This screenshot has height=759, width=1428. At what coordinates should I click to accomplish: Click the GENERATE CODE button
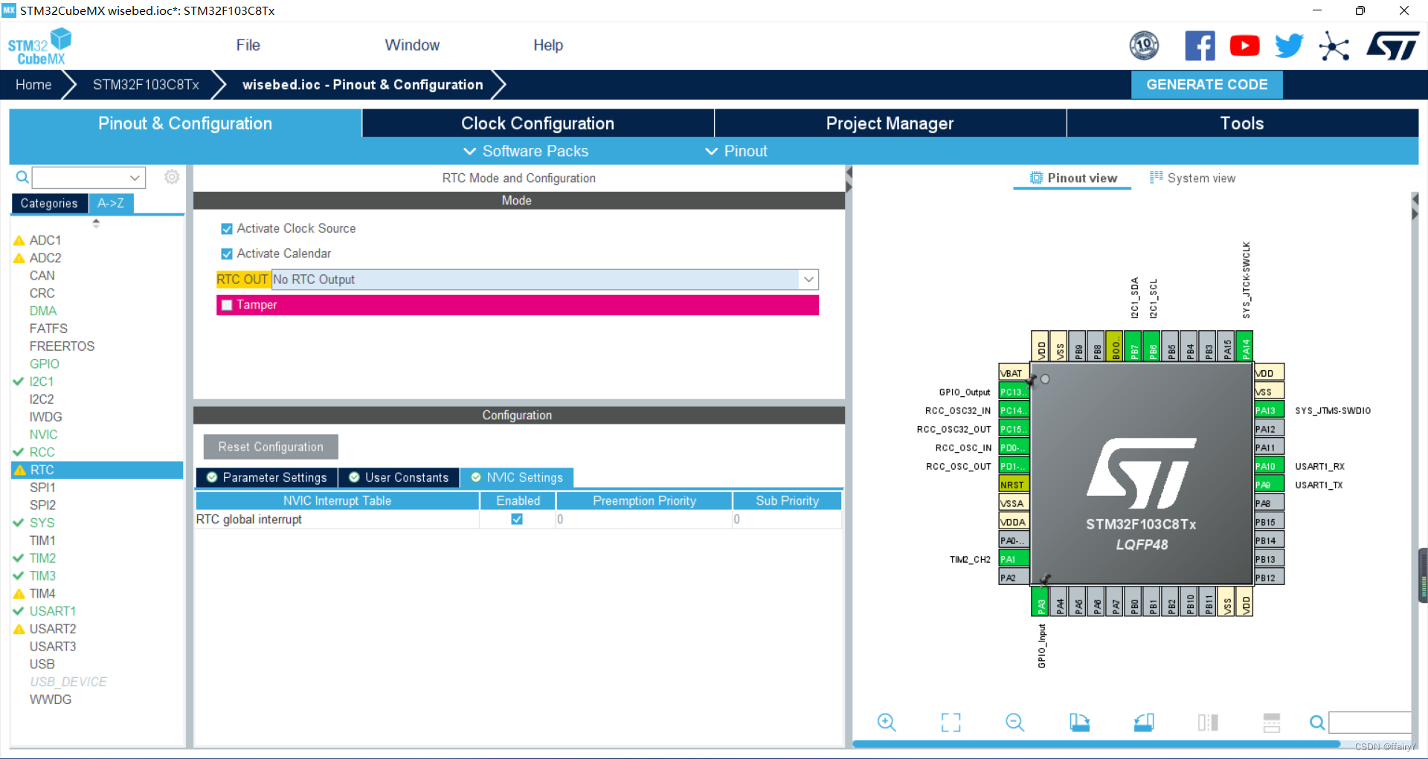[x=1207, y=84]
